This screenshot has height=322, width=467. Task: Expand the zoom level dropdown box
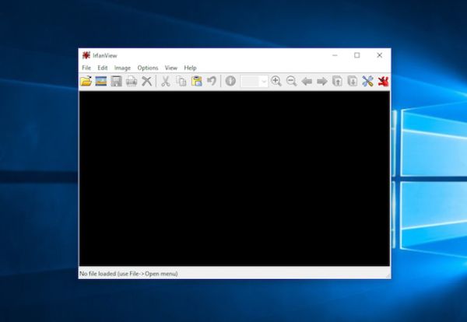[x=264, y=81]
